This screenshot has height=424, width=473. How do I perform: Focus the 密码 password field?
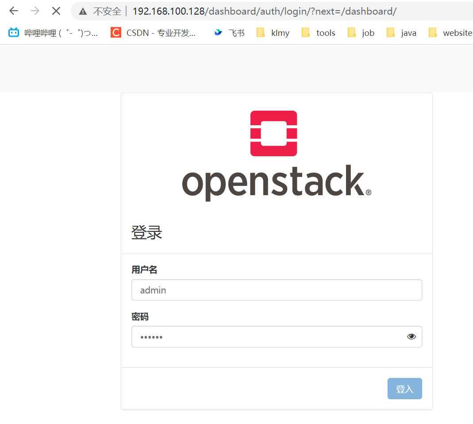coord(277,336)
